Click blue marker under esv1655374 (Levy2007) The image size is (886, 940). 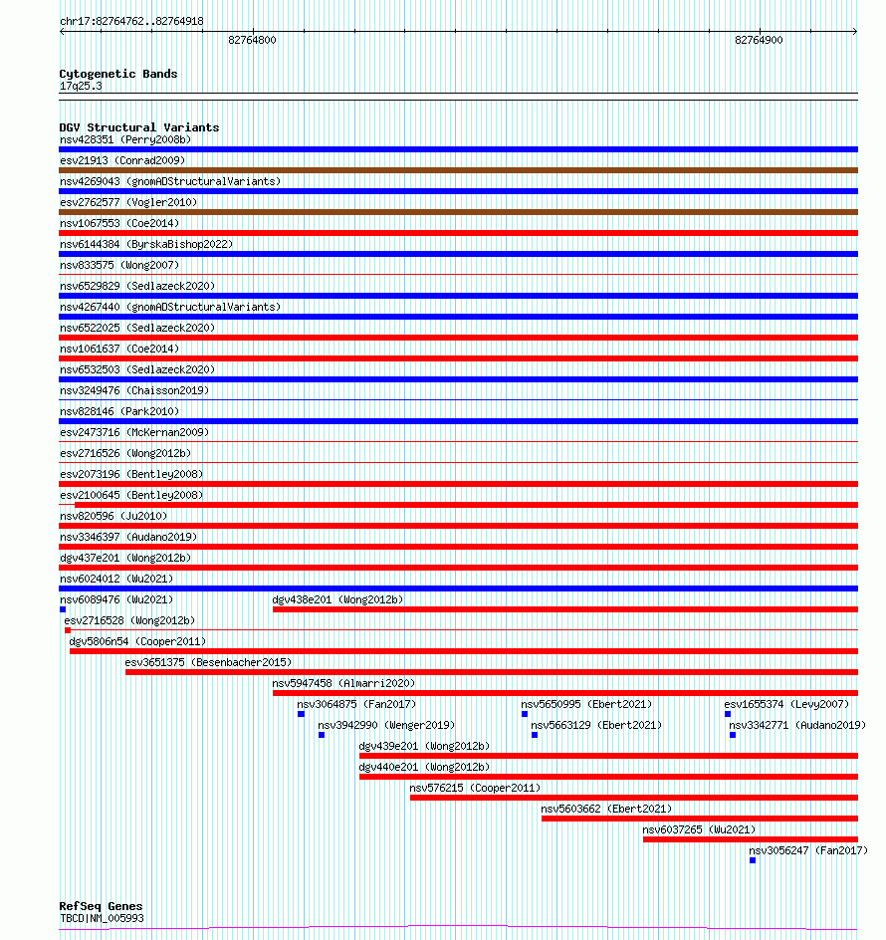click(728, 714)
